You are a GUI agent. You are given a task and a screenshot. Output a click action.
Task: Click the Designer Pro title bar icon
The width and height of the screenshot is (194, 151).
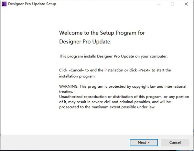click(4, 4)
